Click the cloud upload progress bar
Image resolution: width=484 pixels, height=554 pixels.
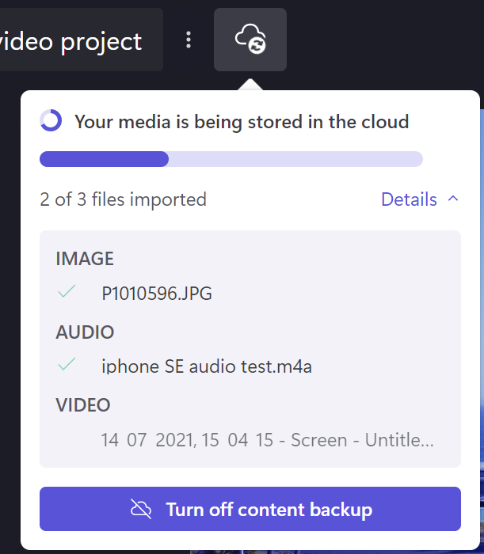(231, 159)
